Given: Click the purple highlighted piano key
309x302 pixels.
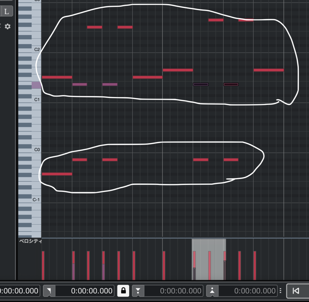Looking at the screenshot, I should coord(36,85).
